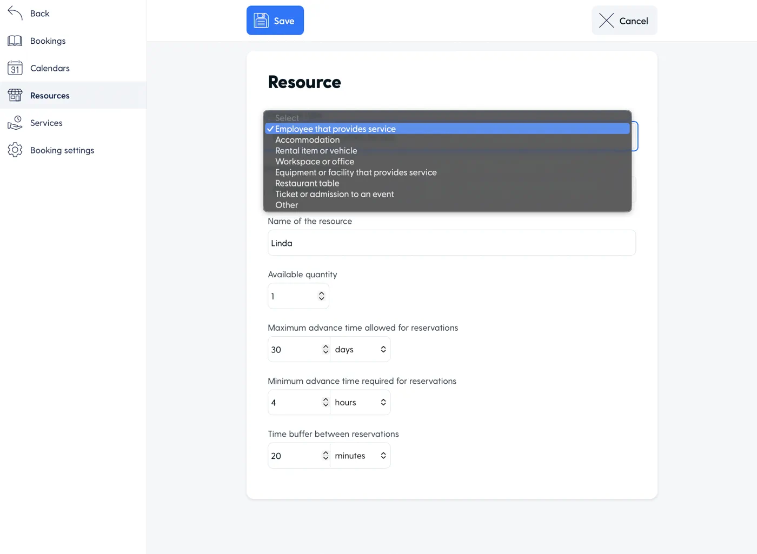Click the Back arrow icon
Screen dimensions: 757x554
15,13
